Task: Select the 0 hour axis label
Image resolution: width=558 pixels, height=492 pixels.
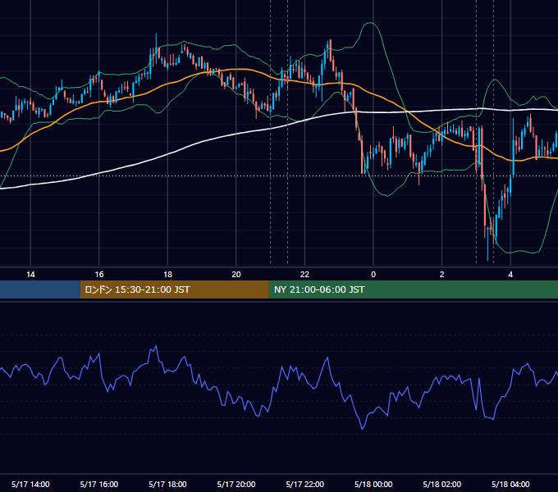Action: [373, 275]
